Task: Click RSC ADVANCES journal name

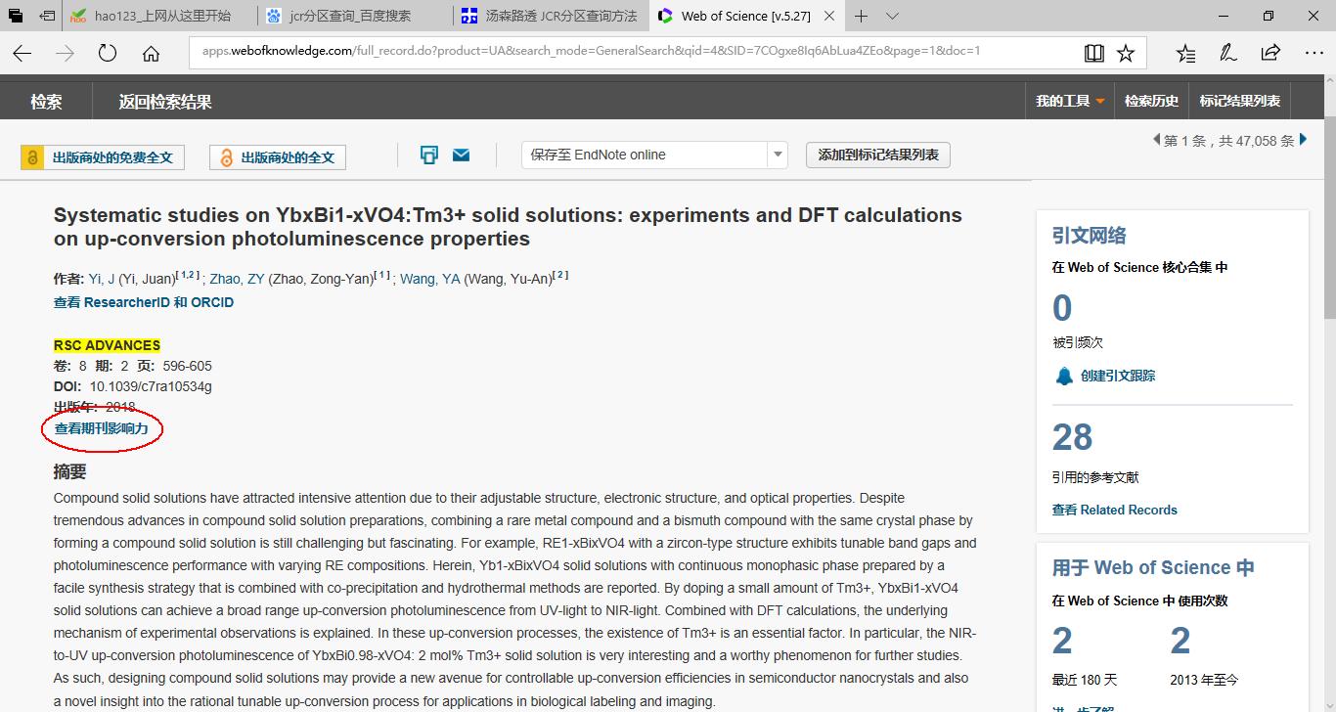Action: (108, 345)
